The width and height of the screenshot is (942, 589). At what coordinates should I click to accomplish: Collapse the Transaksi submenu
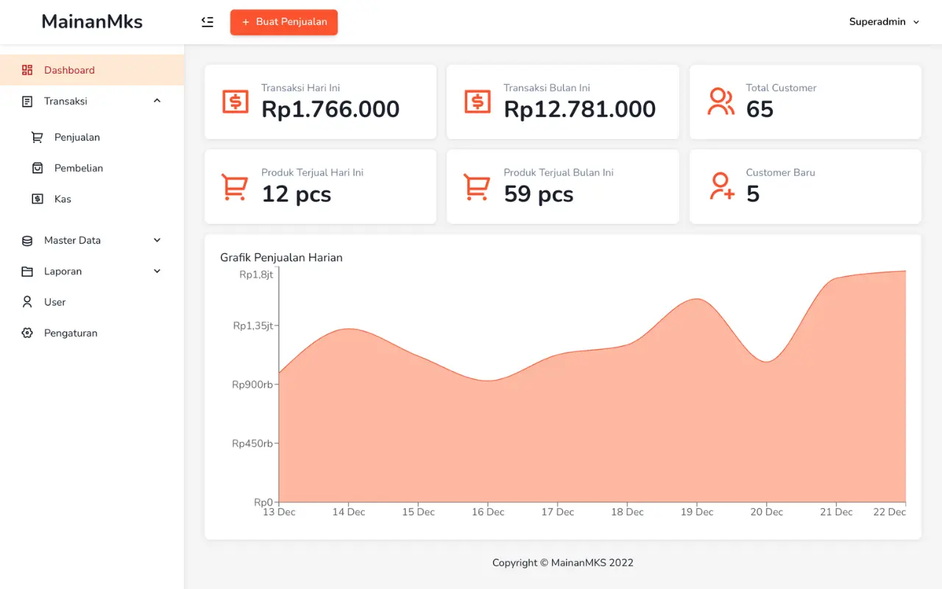156,101
